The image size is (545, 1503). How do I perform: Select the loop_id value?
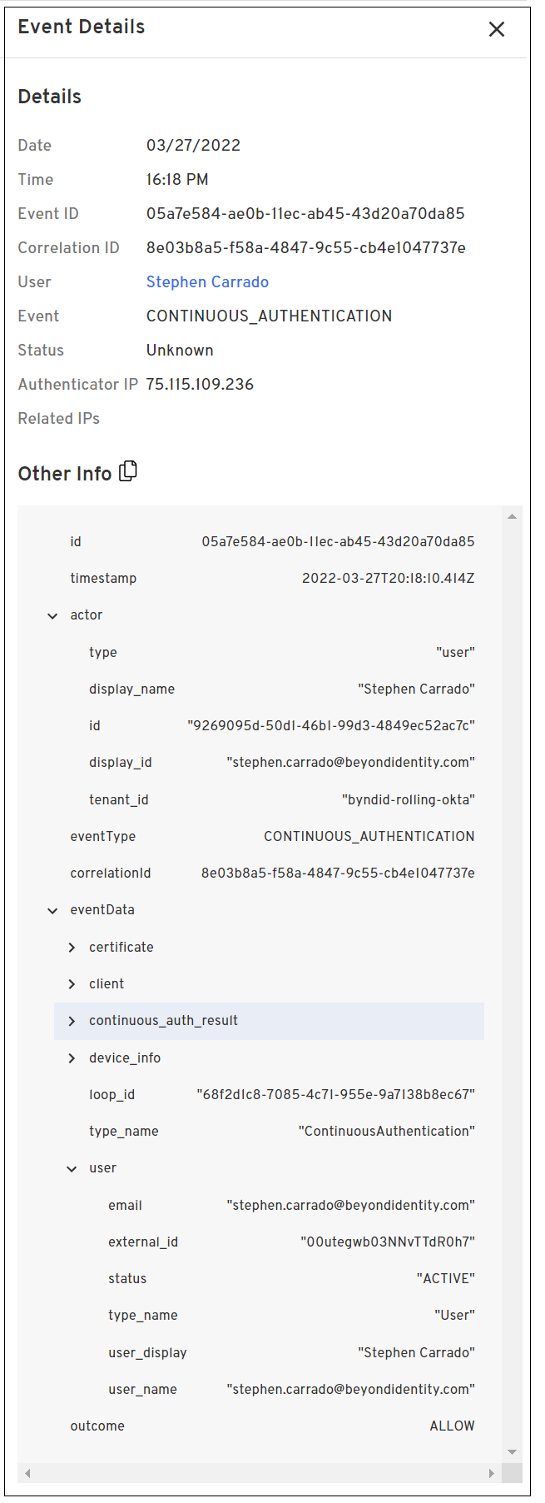[335, 1095]
